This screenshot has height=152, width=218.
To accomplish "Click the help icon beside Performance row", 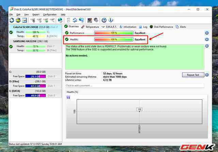I will pos(207,33).
